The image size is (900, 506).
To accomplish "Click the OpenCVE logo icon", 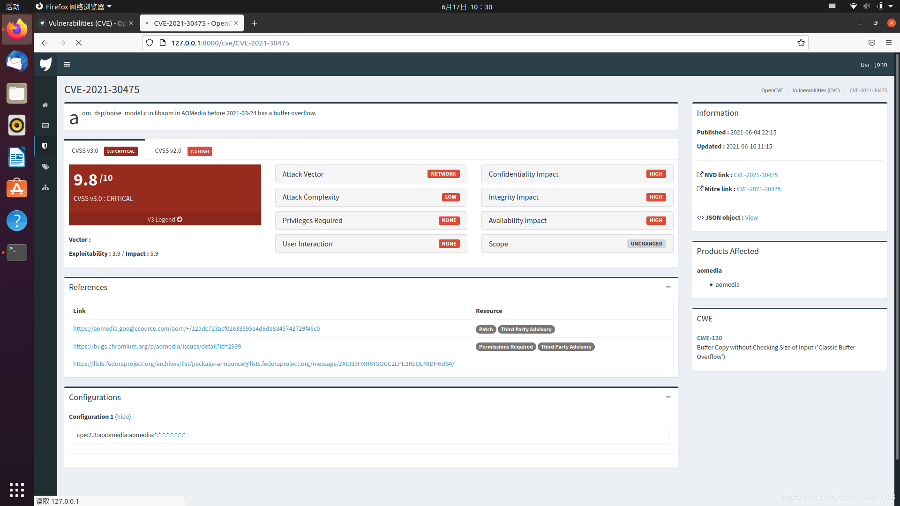I will coord(45,64).
